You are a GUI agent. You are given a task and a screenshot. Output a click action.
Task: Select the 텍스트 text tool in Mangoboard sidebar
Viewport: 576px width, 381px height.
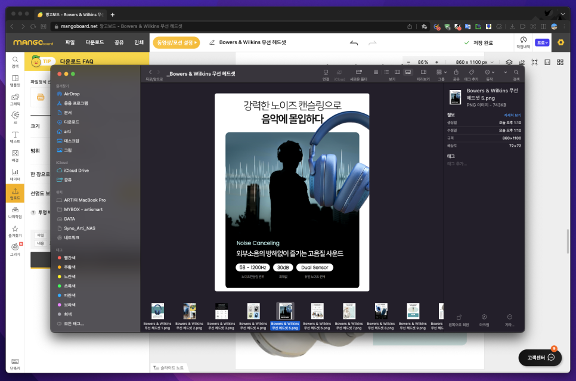(15, 137)
